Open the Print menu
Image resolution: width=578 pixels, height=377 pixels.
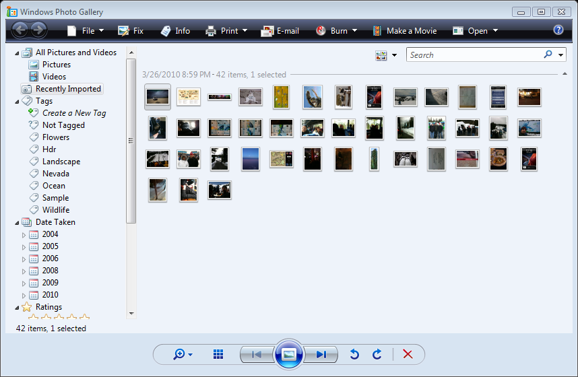pos(226,31)
